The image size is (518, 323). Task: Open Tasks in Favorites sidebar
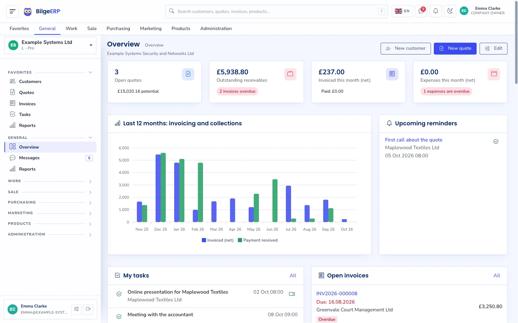click(x=50, y=114)
